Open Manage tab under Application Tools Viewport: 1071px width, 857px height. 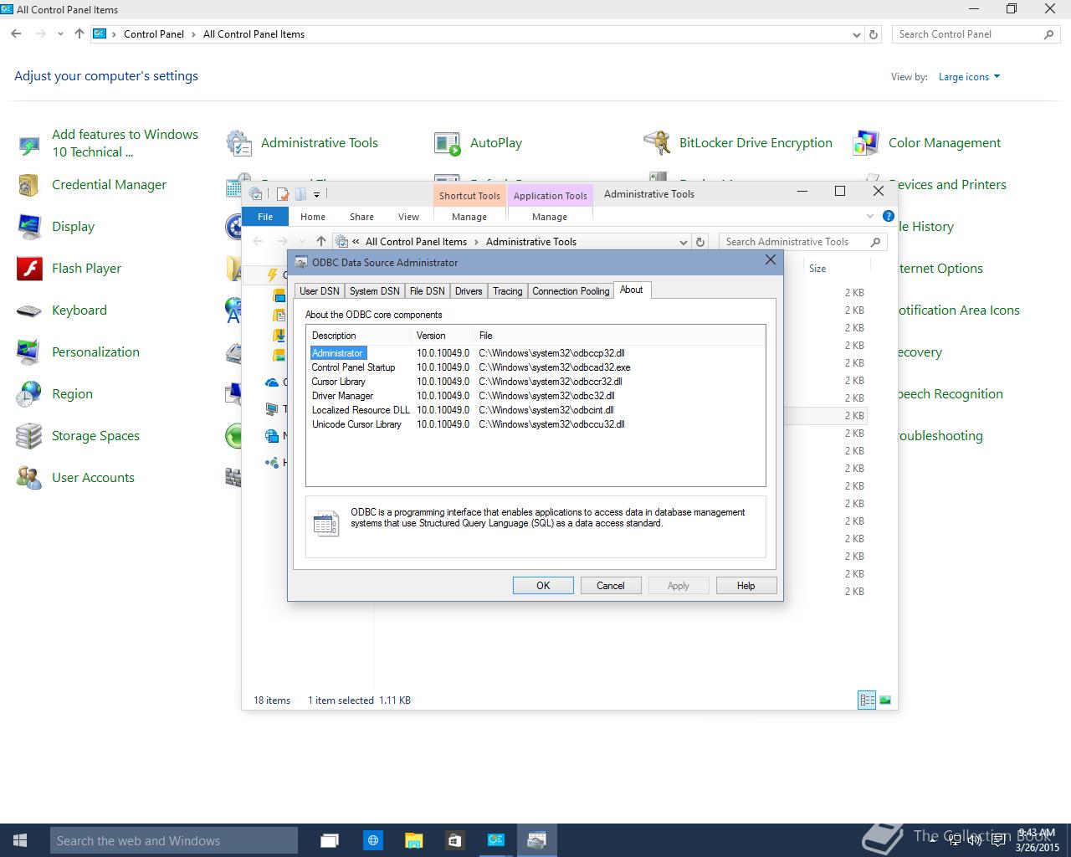click(x=550, y=217)
